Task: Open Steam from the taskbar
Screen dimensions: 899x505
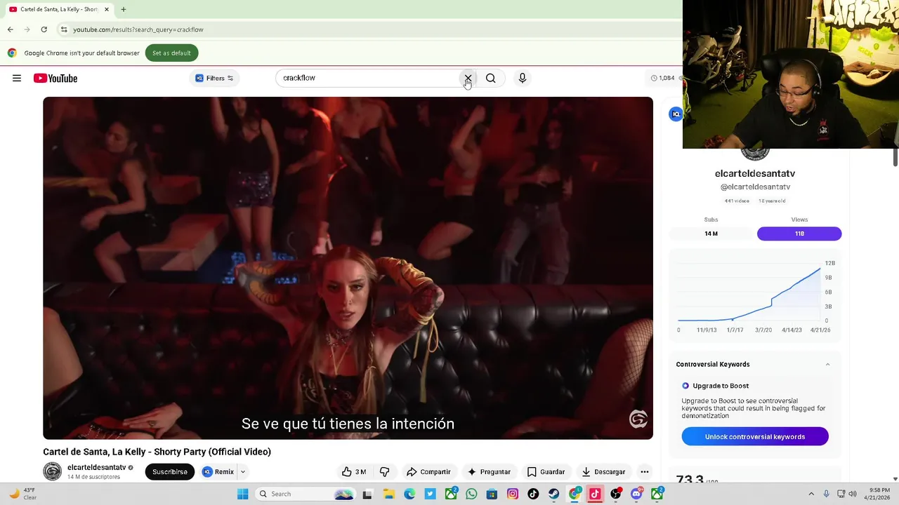Action: point(554,494)
